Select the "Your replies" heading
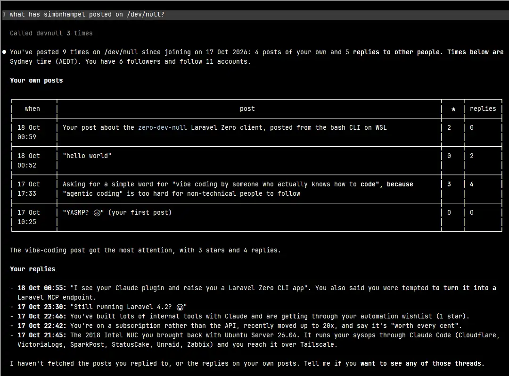The height and width of the screenshot is (376, 509). click(33, 269)
